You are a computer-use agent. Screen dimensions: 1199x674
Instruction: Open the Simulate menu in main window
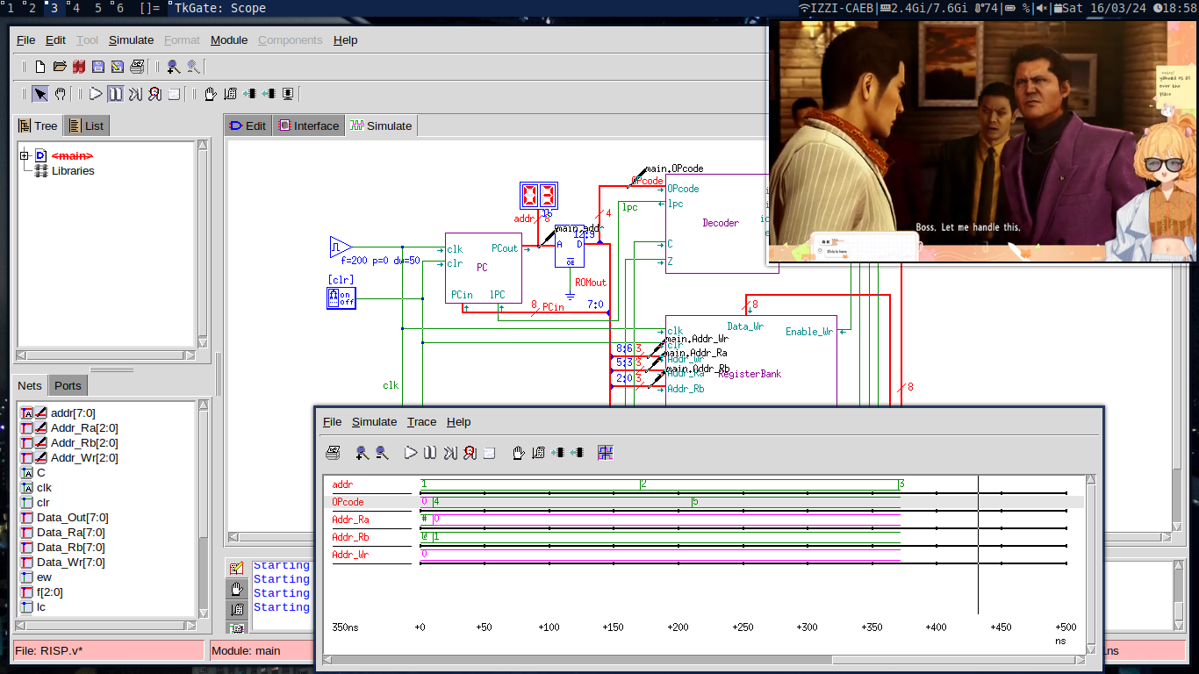131,40
